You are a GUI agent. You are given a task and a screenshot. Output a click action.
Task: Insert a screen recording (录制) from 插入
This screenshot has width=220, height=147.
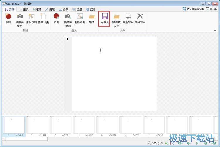[56, 19]
